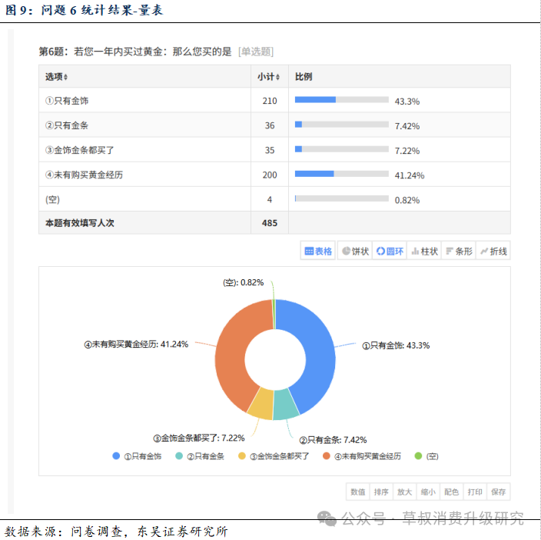Click the 配色 color scheme button
The height and width of the screenshot is (540, 541).
pyautogui.click(x=452, y=492)
